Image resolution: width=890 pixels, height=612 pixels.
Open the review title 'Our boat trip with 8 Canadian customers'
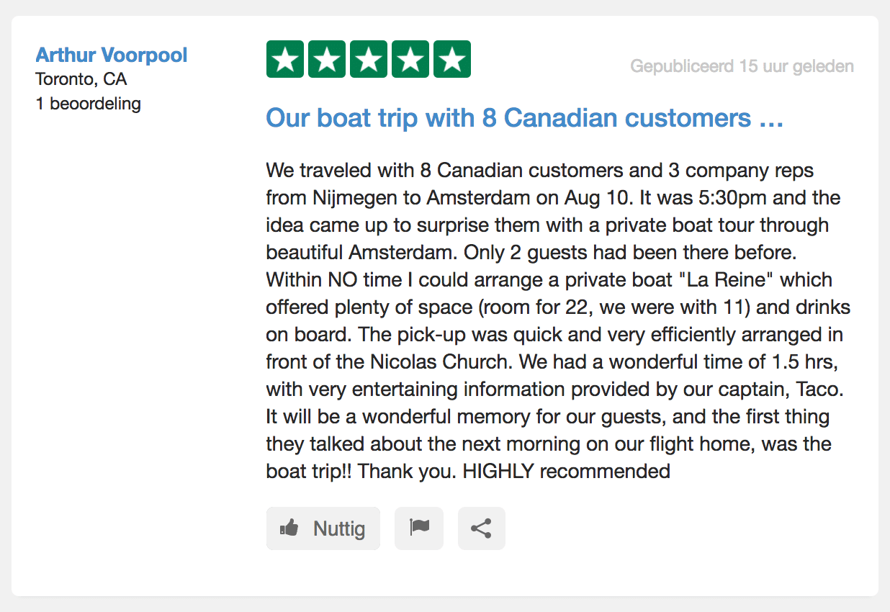coord(524,118)
